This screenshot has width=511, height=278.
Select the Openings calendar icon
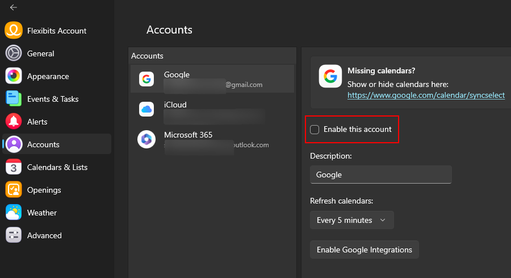tap(14, 190)
